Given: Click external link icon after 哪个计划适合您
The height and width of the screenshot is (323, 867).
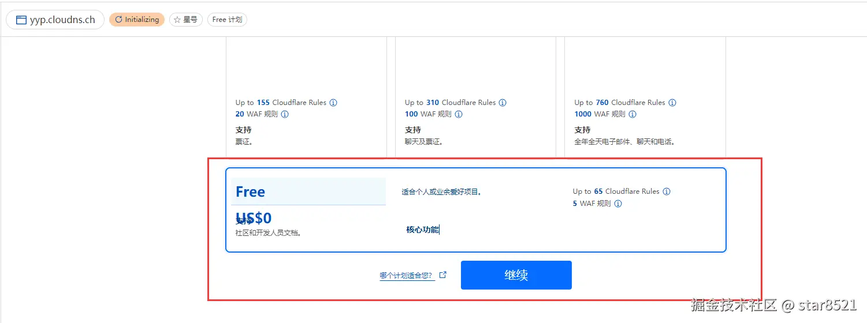Looking at the screenshot, I should tap(443, 275).
